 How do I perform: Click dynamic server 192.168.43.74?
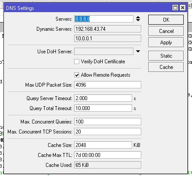point(107,29)
